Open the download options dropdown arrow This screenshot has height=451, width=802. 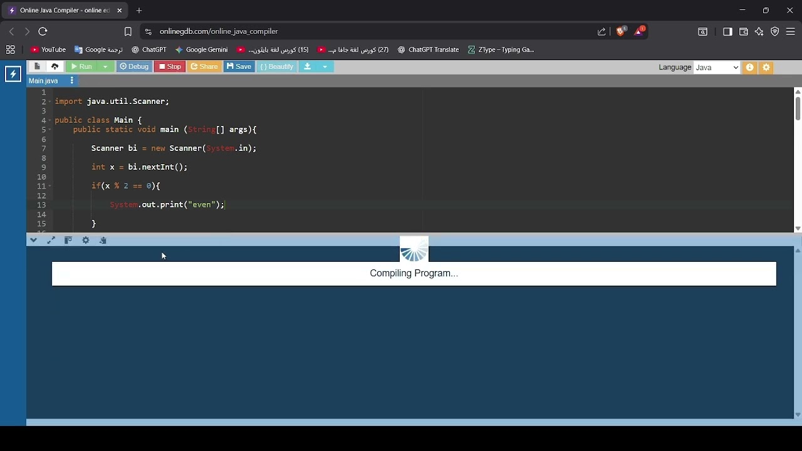point(325,66)
